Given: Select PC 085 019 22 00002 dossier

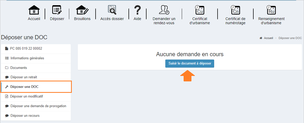Looking at the screenshot, I should click(x=26, y=49).
